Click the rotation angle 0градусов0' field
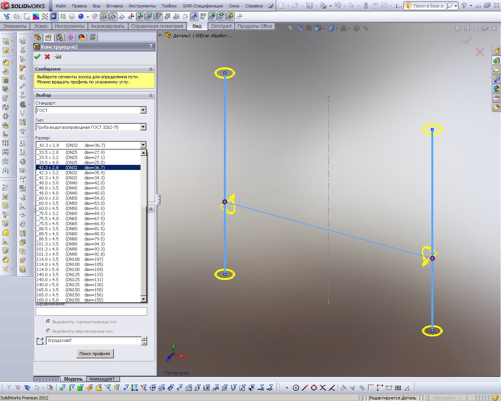This screenshot has width=501, height=401. pos(94,341)
